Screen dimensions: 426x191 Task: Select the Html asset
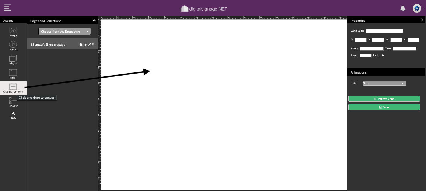[13, 74]
